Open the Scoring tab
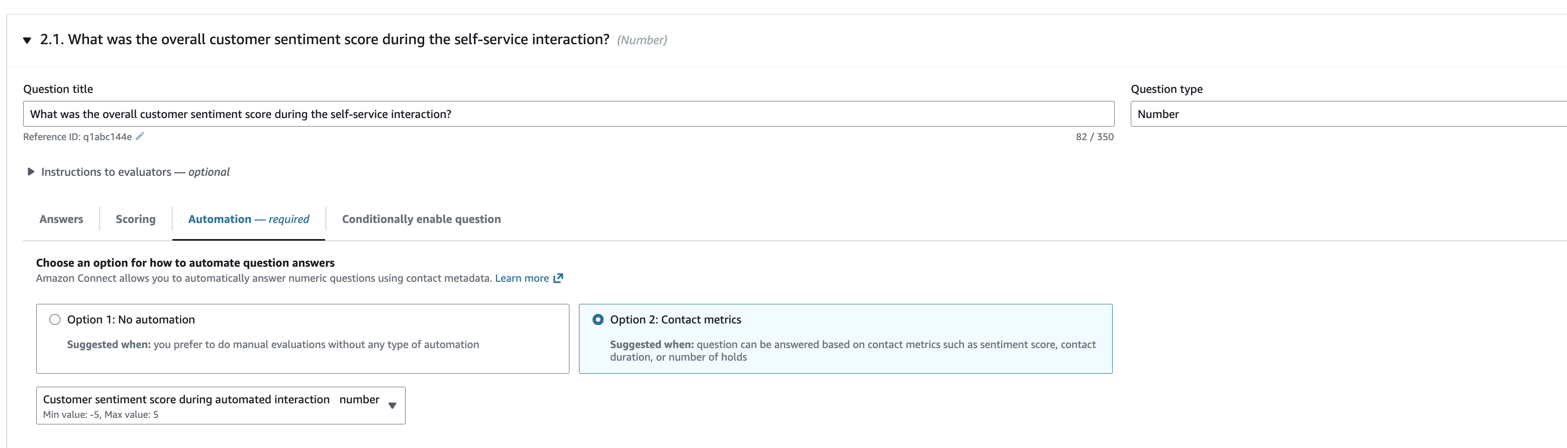 point(135,219)
